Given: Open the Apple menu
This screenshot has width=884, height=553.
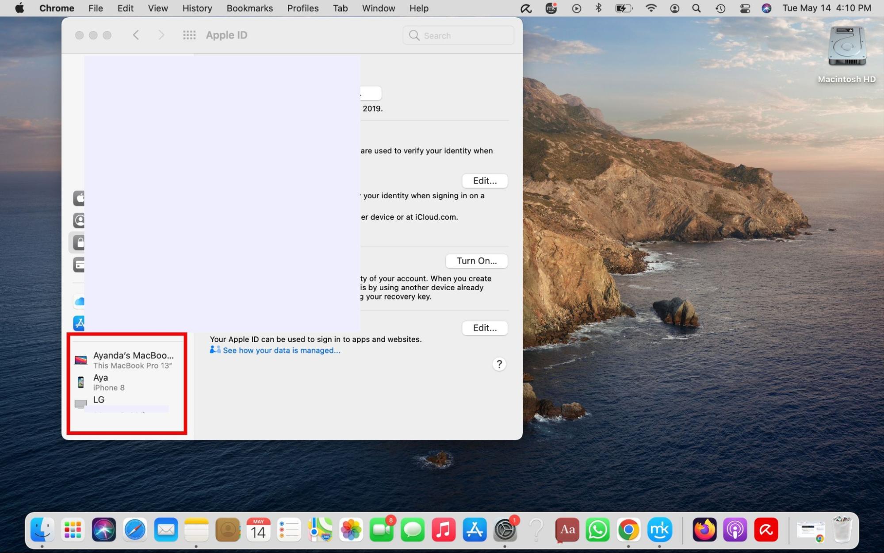Looking at the screenshot, I should tap(19, 8).
